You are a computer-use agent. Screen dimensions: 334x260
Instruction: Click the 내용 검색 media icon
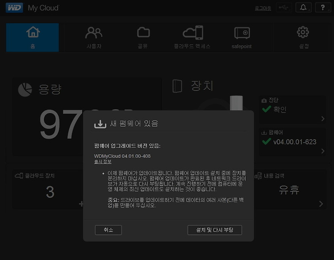click(x=258, y=176)
